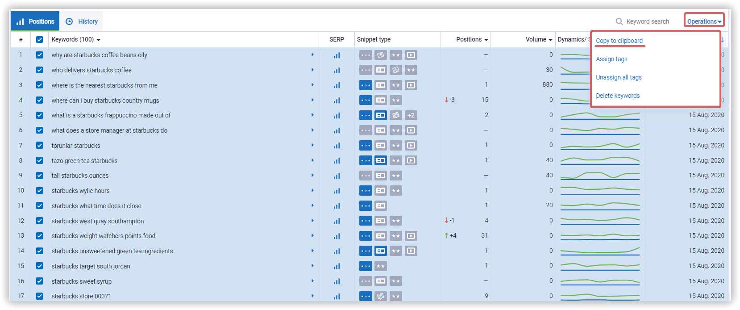The height and width of the screenshot is (310, 740).
Task: Click video snippet icon in 'torunlar starbucks' row
Action: point(411,145)
